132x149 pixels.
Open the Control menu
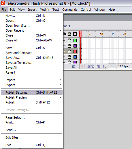coord(86,10)
